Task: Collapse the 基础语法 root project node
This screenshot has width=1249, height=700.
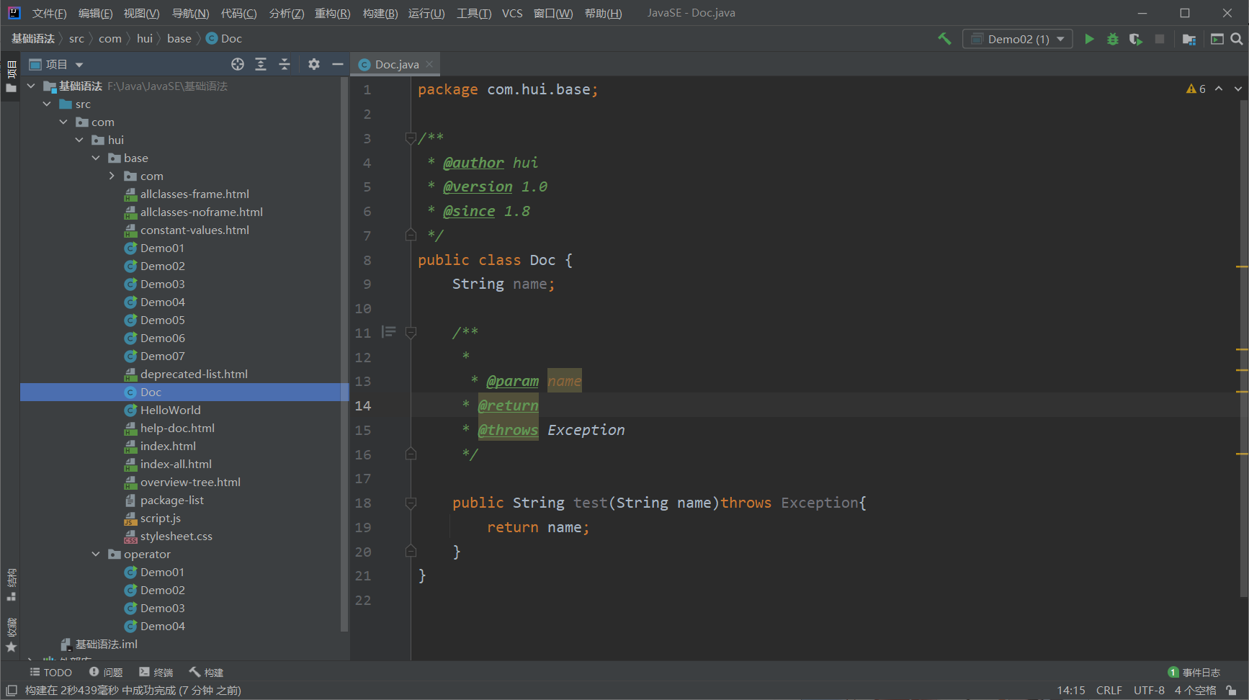Action: tap(31, 86)
